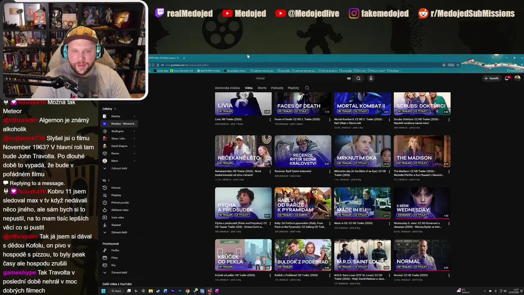Open the Windows Start menu

point(104,291)
